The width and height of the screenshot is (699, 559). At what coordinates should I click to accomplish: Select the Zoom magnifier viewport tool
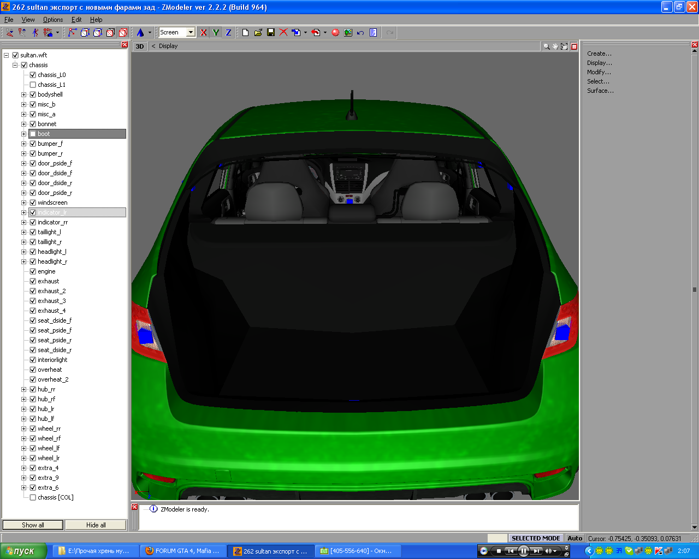click(x=546, y=46)
